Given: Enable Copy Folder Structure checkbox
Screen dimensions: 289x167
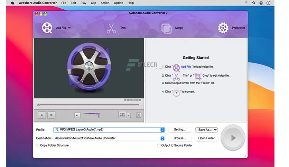Looking at the screenshot, I should point(38,146).
